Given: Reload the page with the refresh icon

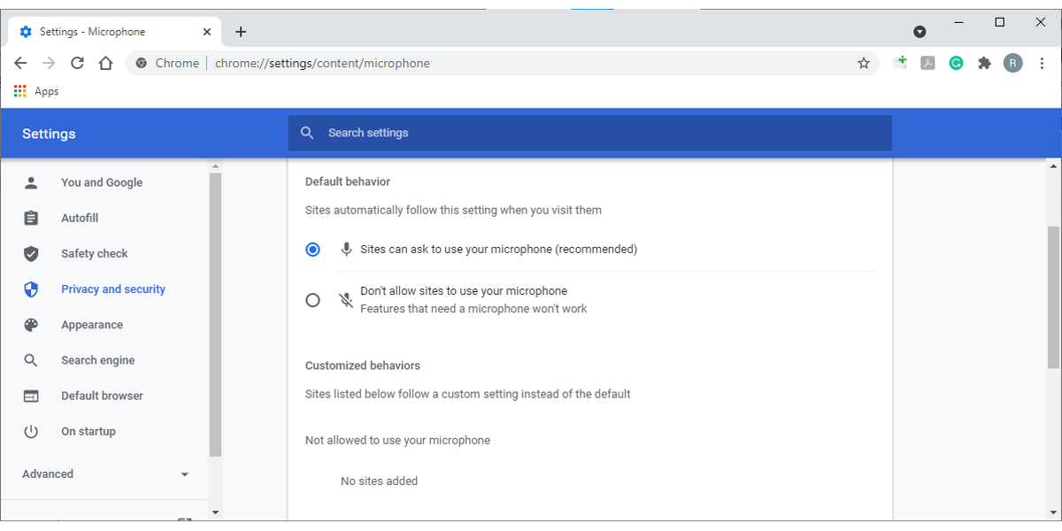Looking at the screenshot, I should [x=77, y=63].
